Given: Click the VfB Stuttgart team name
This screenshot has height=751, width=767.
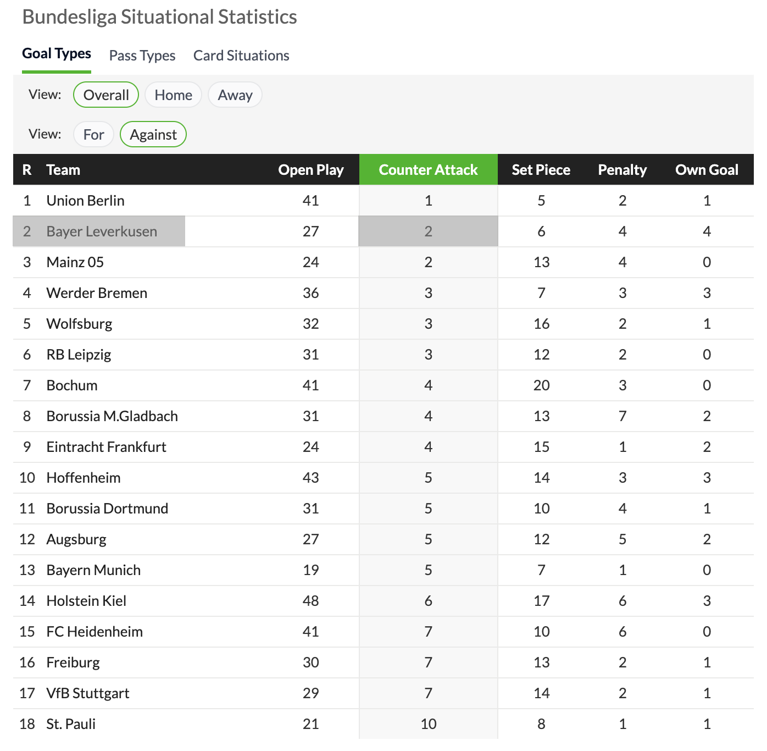Looking at the screenshot, I should click(x=88, y=693).
